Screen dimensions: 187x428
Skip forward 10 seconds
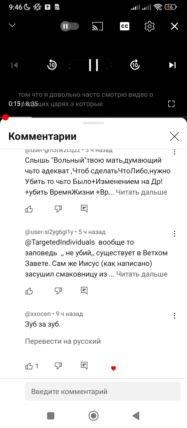pyautogui.click(x=135, y=65)
